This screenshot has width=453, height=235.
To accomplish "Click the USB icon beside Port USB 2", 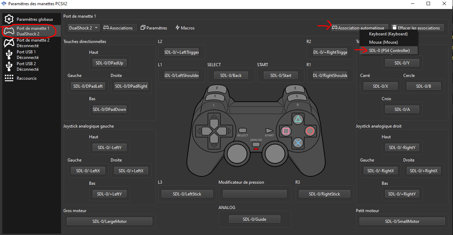I will pos(9,66).
